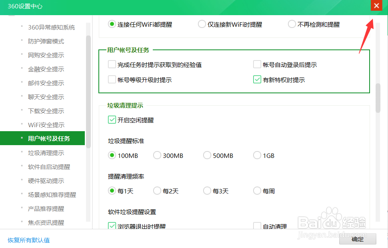
Task: Enable 自动清理 checkbox
Action: click(257, 226)
